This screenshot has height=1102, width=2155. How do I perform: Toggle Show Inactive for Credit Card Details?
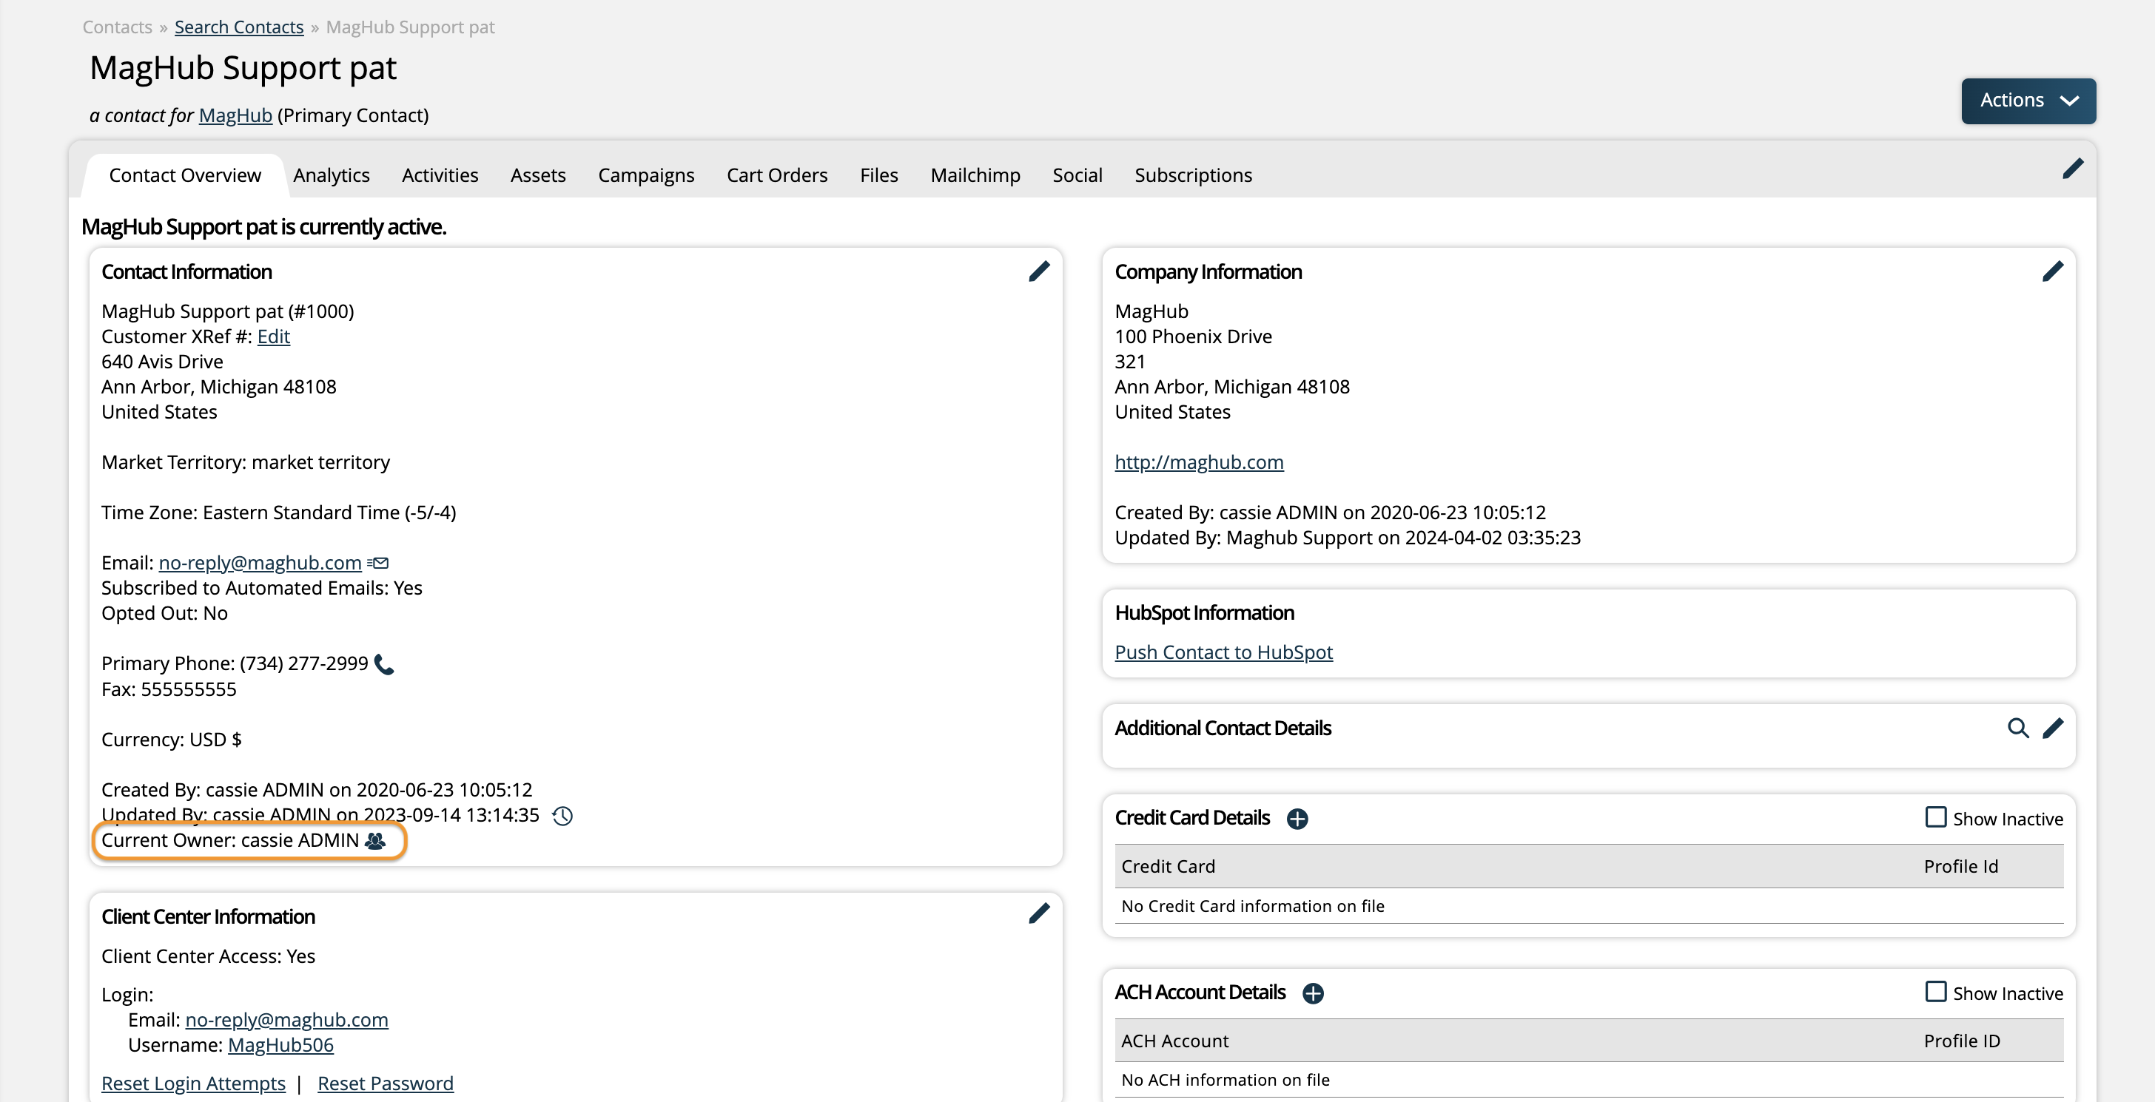tap(1935, 817)
